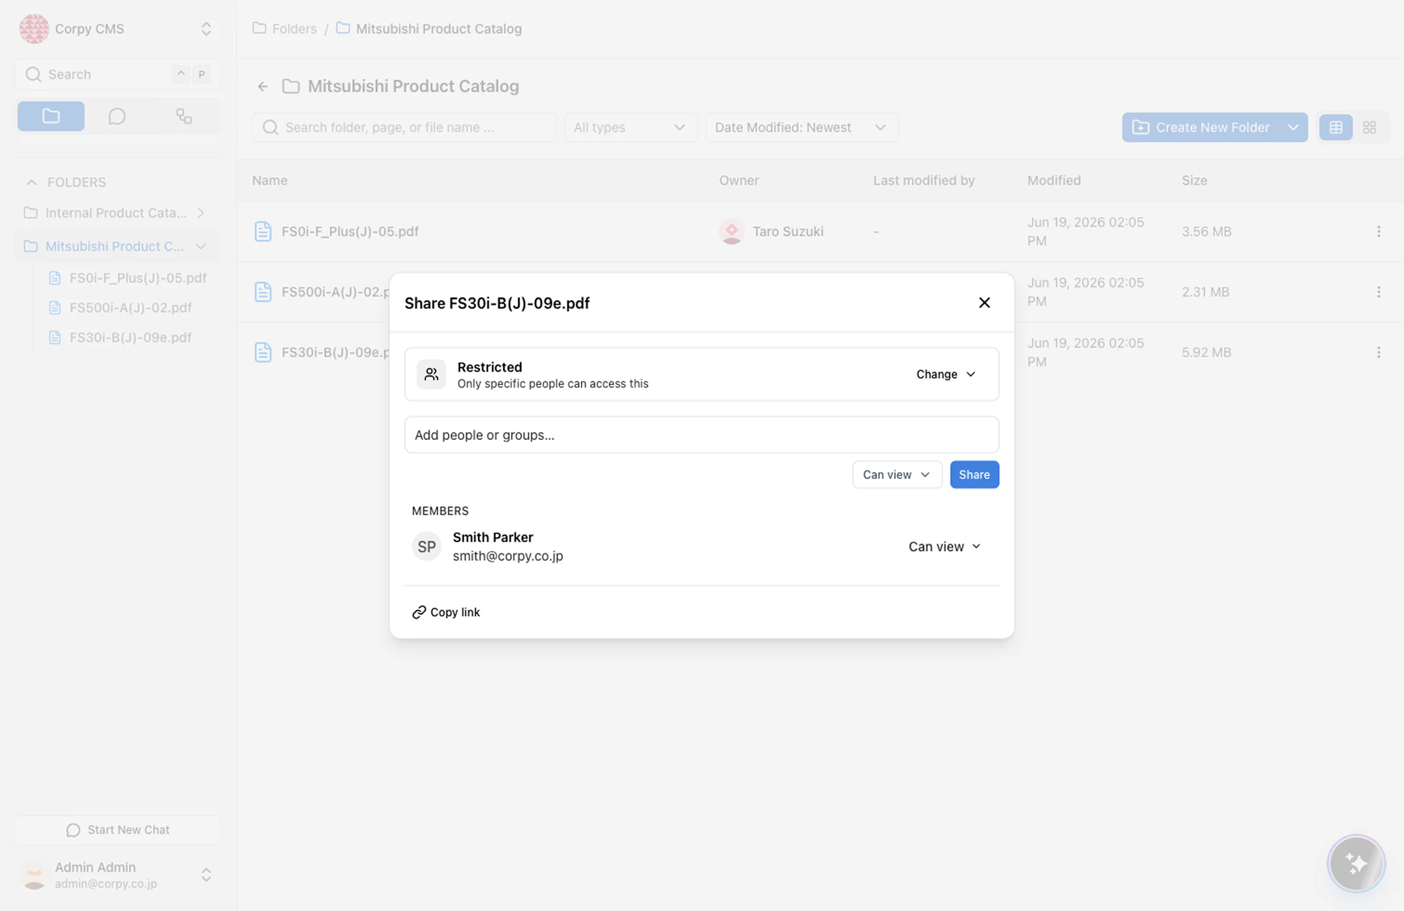Image resolution: width=1404 pixels, height=911 pixels.
Task: Switch to the workflow diagram tab icon
Action: click(x=183, y=116)
